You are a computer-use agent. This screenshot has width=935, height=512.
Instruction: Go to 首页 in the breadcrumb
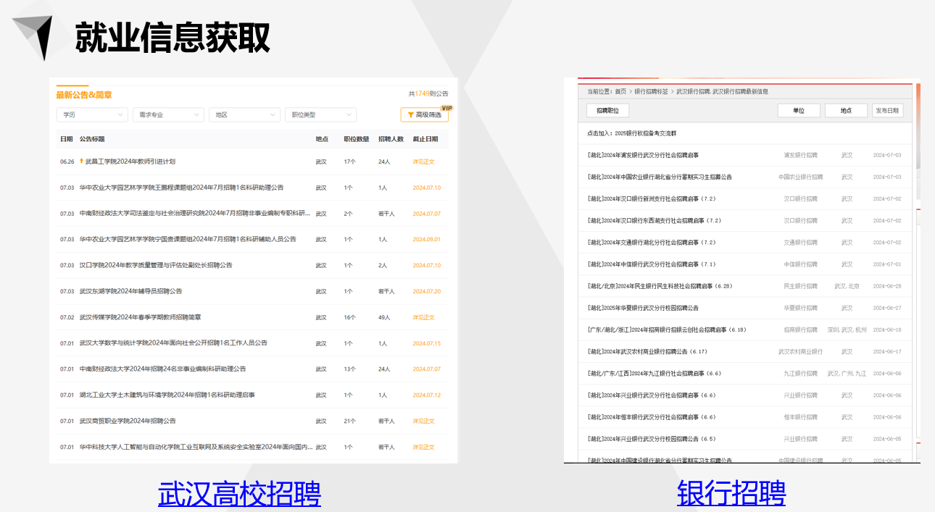pos(620,92)
